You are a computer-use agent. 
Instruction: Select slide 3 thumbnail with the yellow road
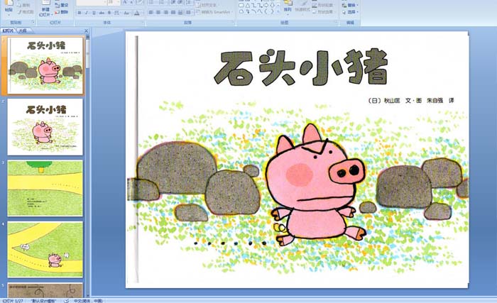(x=45, y=188)
